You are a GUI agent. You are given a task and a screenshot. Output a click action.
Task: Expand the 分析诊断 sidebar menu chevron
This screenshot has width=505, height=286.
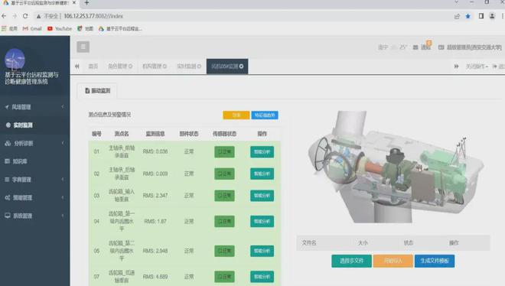point(63,143)
